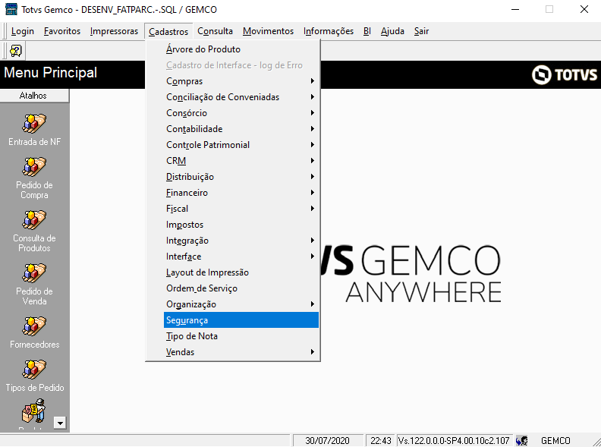Screen dimensions: 601x447
Task: Select Layout de Impressão menu entry
Action: (x=241, y=272)
